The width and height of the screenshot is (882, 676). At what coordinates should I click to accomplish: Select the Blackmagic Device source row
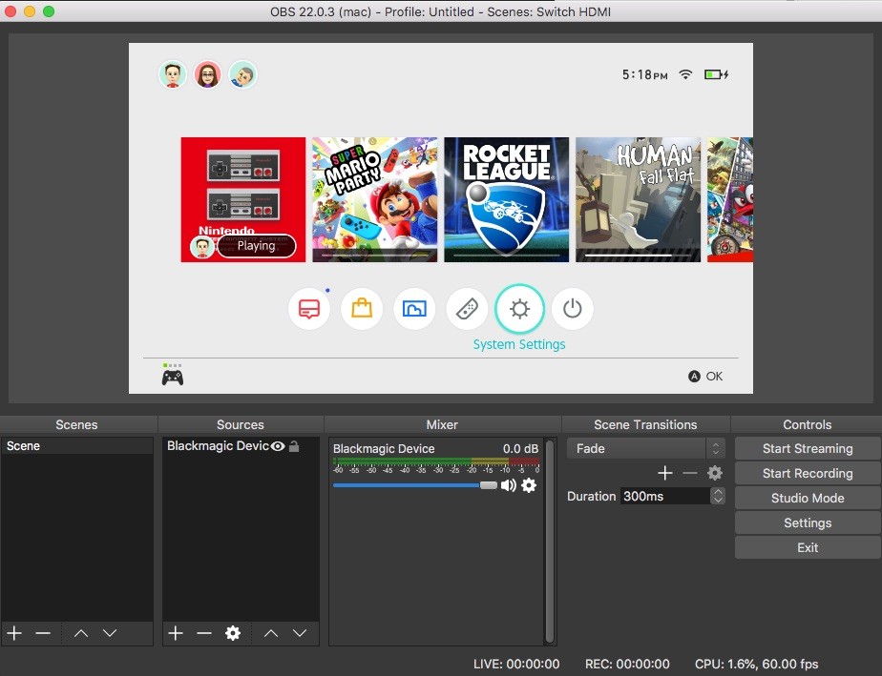[241, 446]
